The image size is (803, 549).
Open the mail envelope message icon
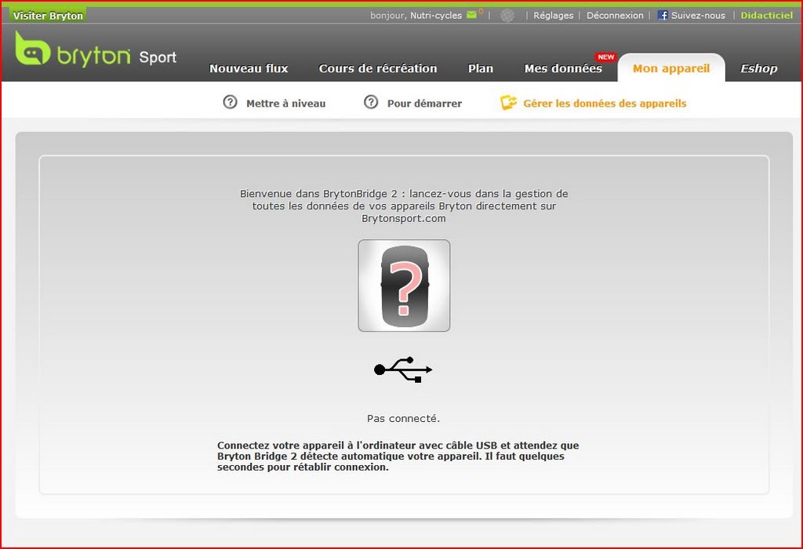pos(471,15)
